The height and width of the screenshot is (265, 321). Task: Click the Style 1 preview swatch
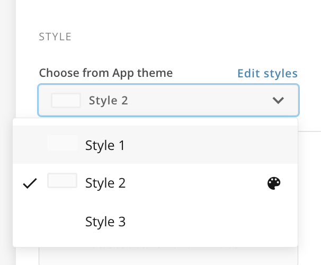[62, 144]
